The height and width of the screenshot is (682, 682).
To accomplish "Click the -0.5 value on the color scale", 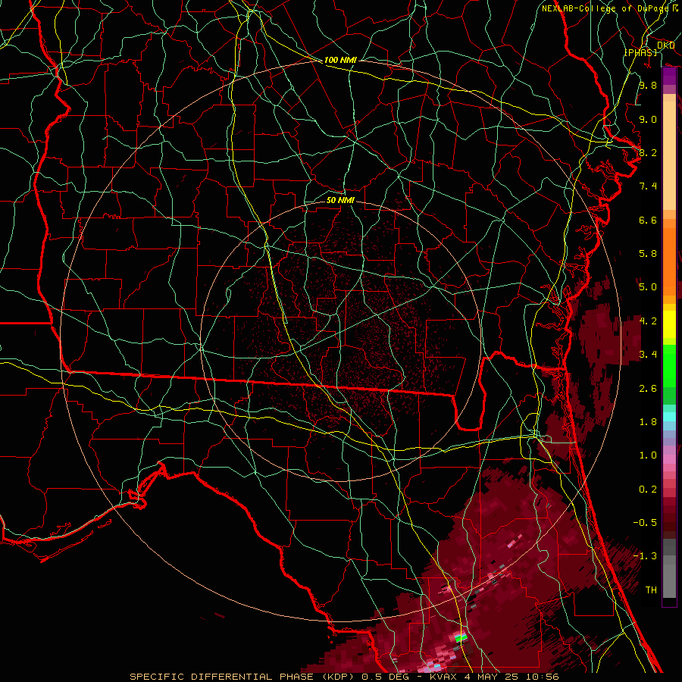I will tap(645, 523).
